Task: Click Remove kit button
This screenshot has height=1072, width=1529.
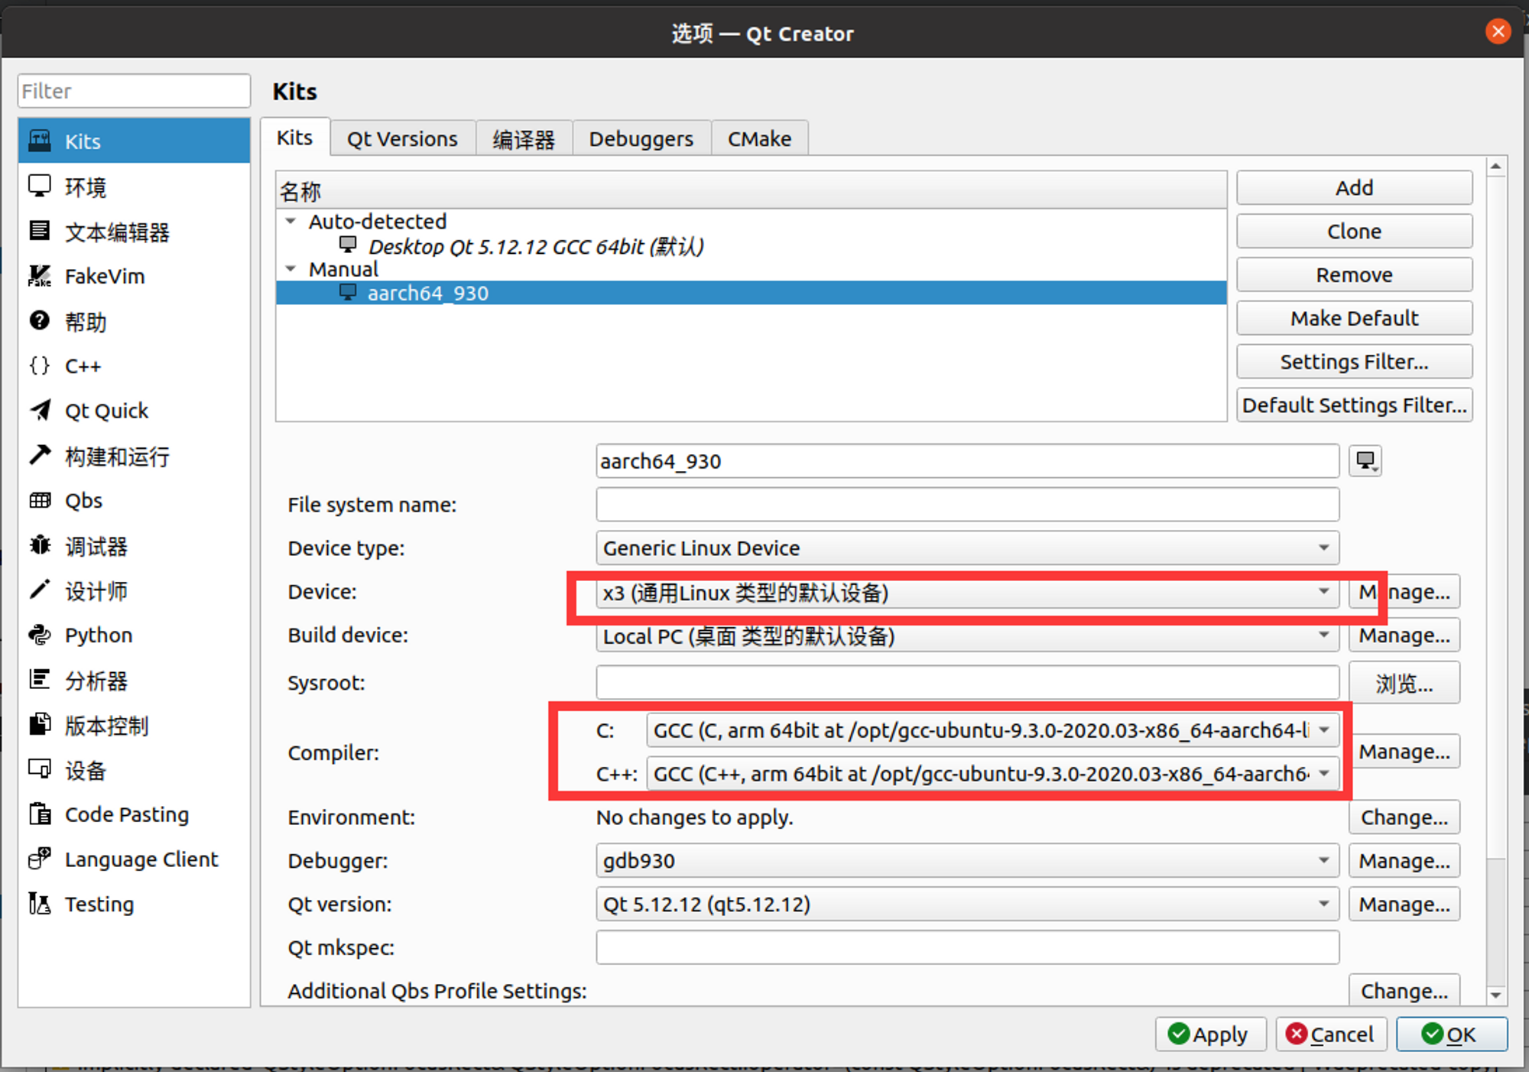Action: coord(1354,275)
